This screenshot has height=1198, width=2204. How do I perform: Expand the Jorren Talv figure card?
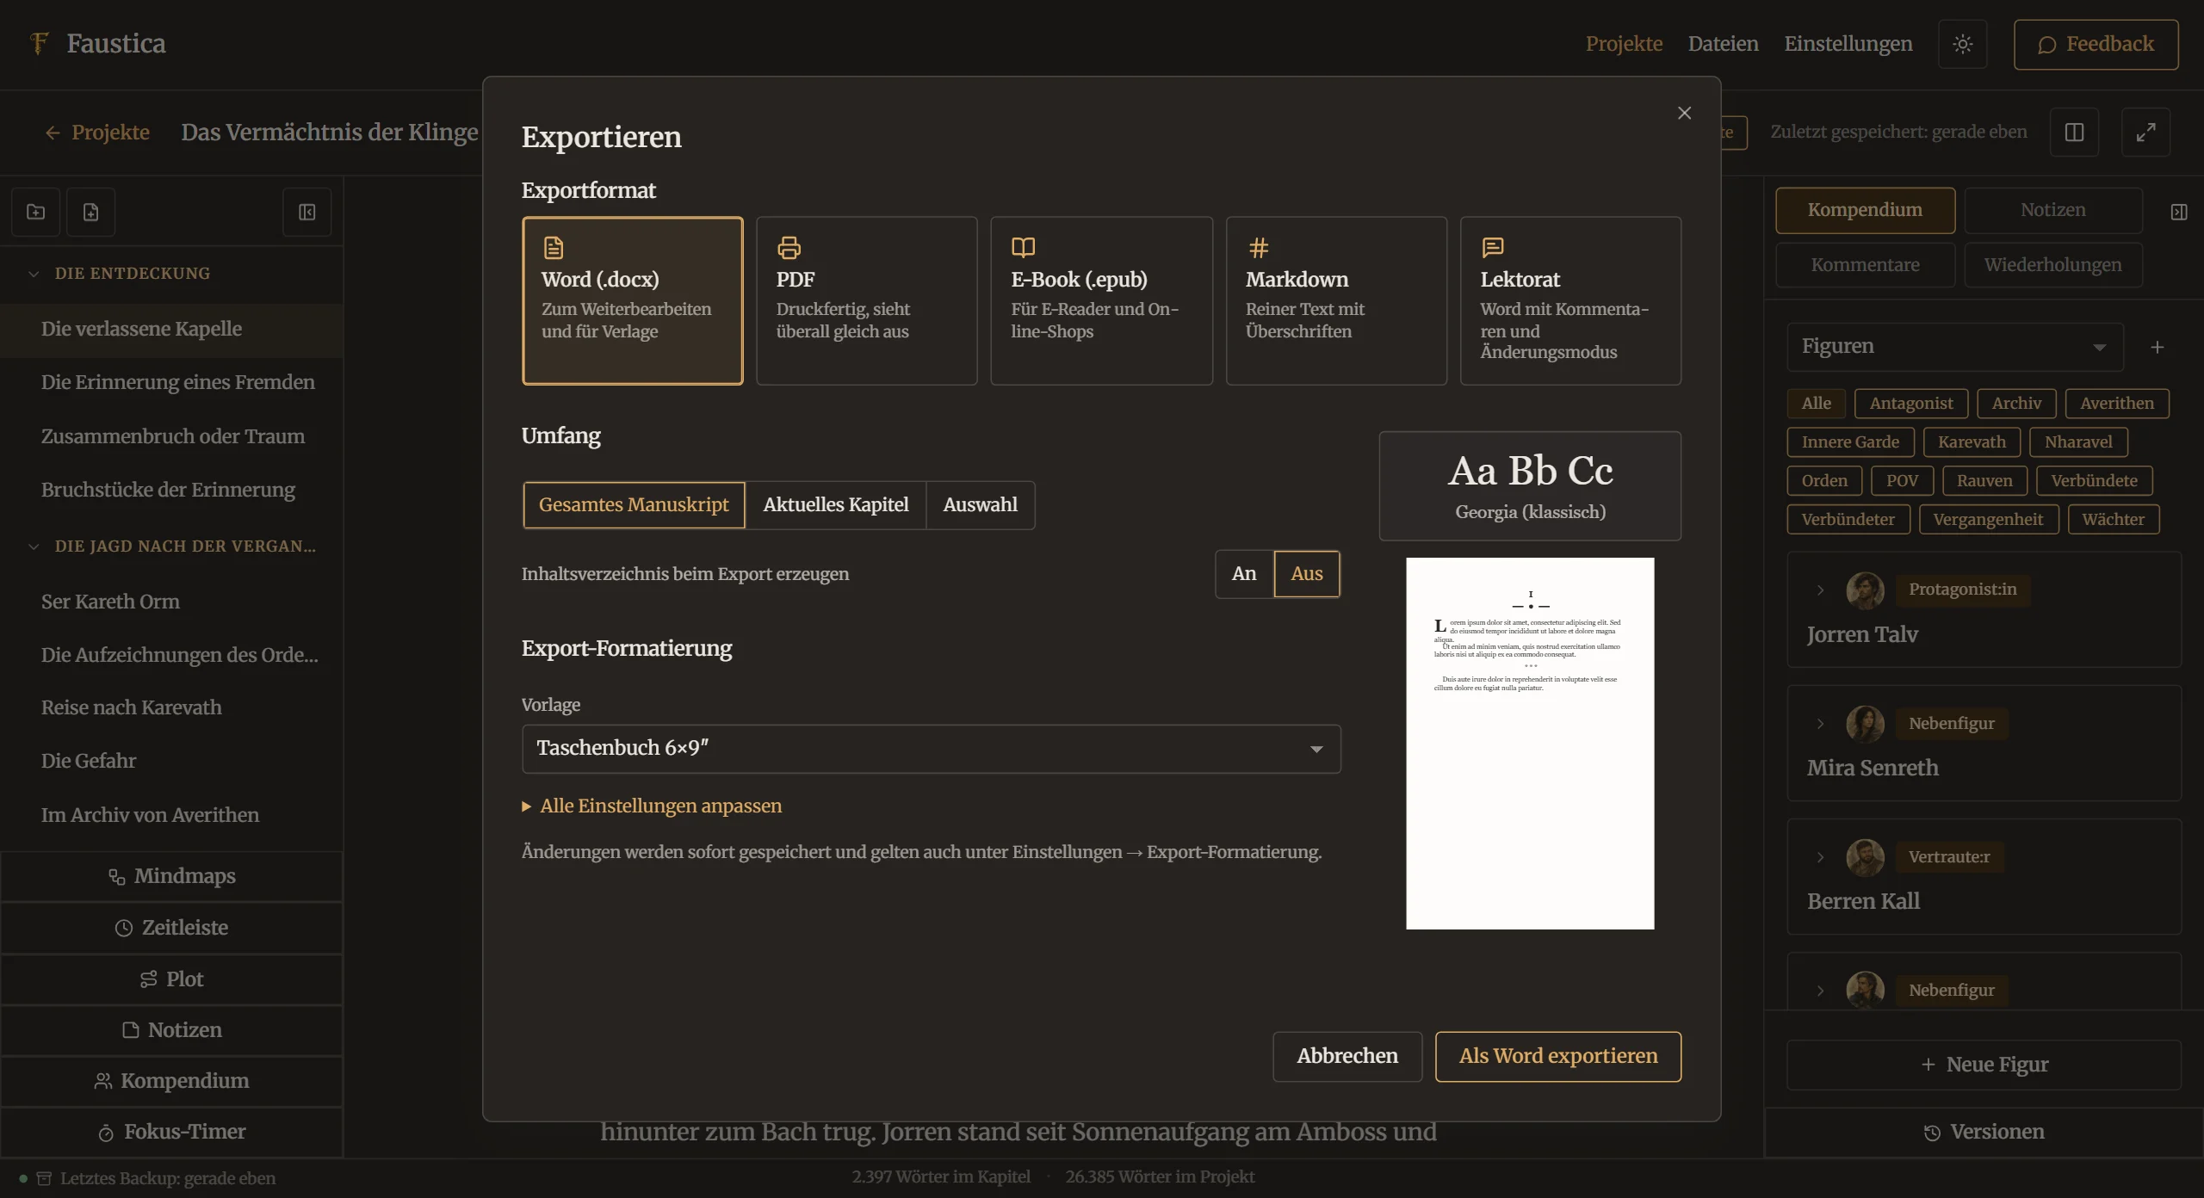(x=1820, y=590)
